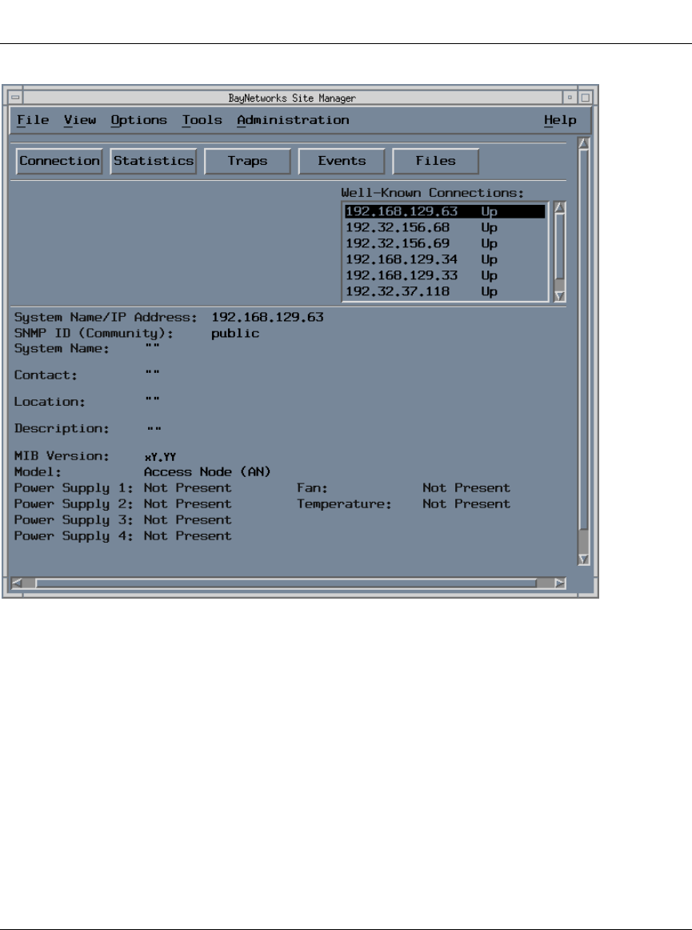Screen dimensions: 692x930
Task: Click the horizontal scrollbar thumb
Action: pos(286,583)
